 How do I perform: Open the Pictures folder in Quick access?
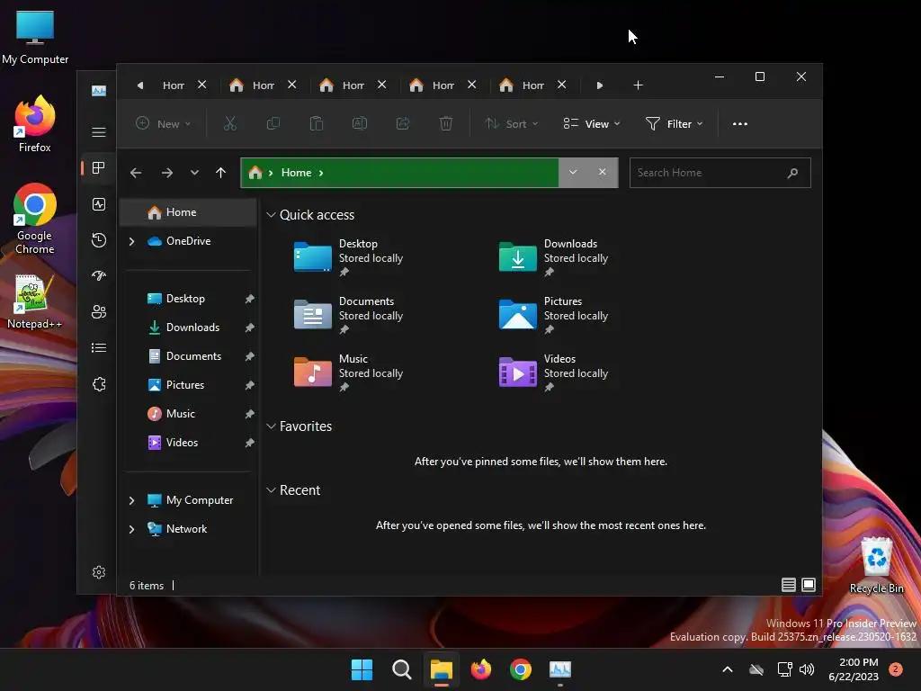(x=554, y=315)
